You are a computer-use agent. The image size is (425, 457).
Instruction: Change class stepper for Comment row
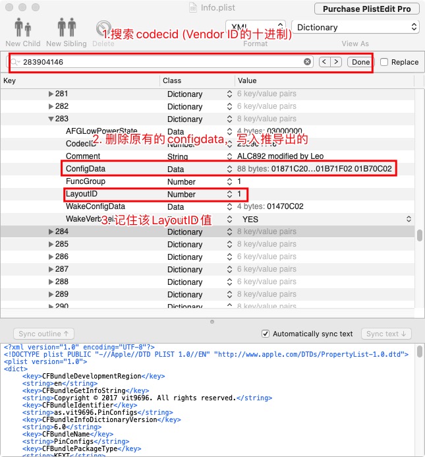point(229,156)
